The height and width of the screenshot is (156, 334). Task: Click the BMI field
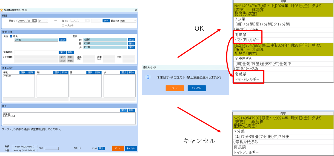[x=52, y=148]
